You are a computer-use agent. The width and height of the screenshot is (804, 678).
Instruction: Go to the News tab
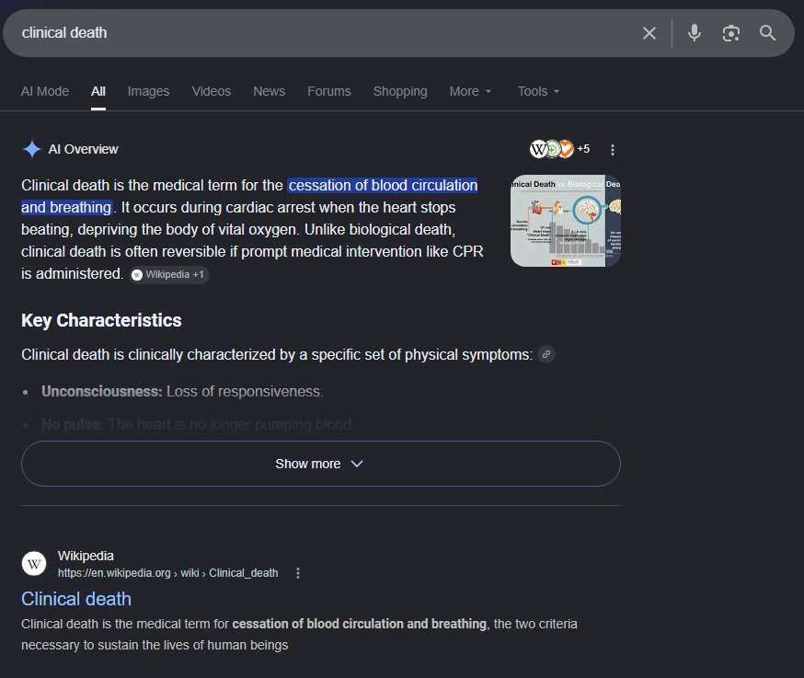point(270,91)
